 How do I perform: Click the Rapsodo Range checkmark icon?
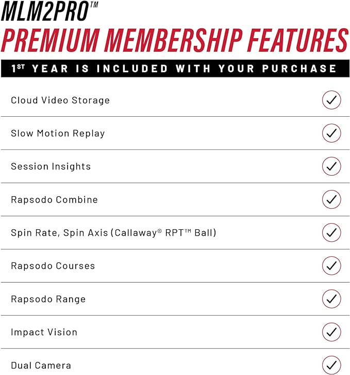click(x=331, y=299)
